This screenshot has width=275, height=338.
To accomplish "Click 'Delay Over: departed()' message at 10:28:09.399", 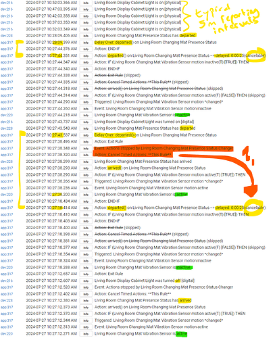I will [x=155, y=43].
